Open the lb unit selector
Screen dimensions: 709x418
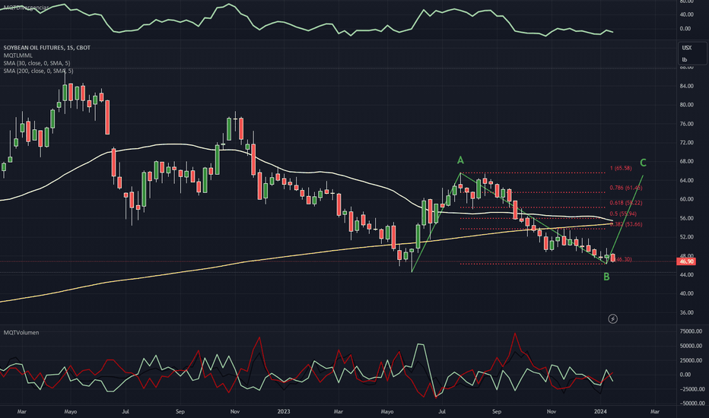[685, 59]
